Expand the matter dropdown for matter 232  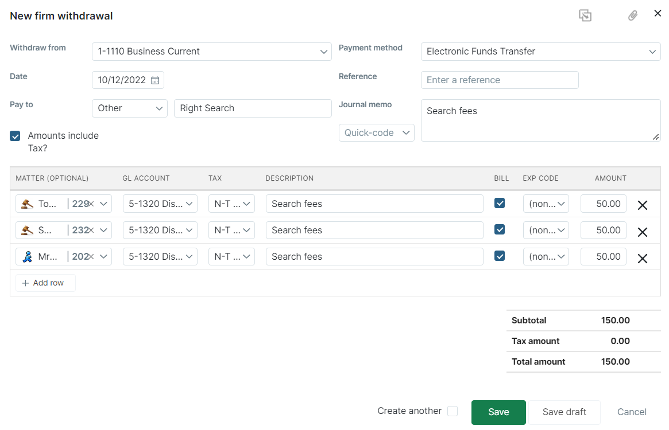click(x=103, y=230)
